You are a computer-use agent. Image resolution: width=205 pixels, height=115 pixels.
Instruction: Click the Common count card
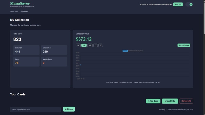click(x=26, y=50)
